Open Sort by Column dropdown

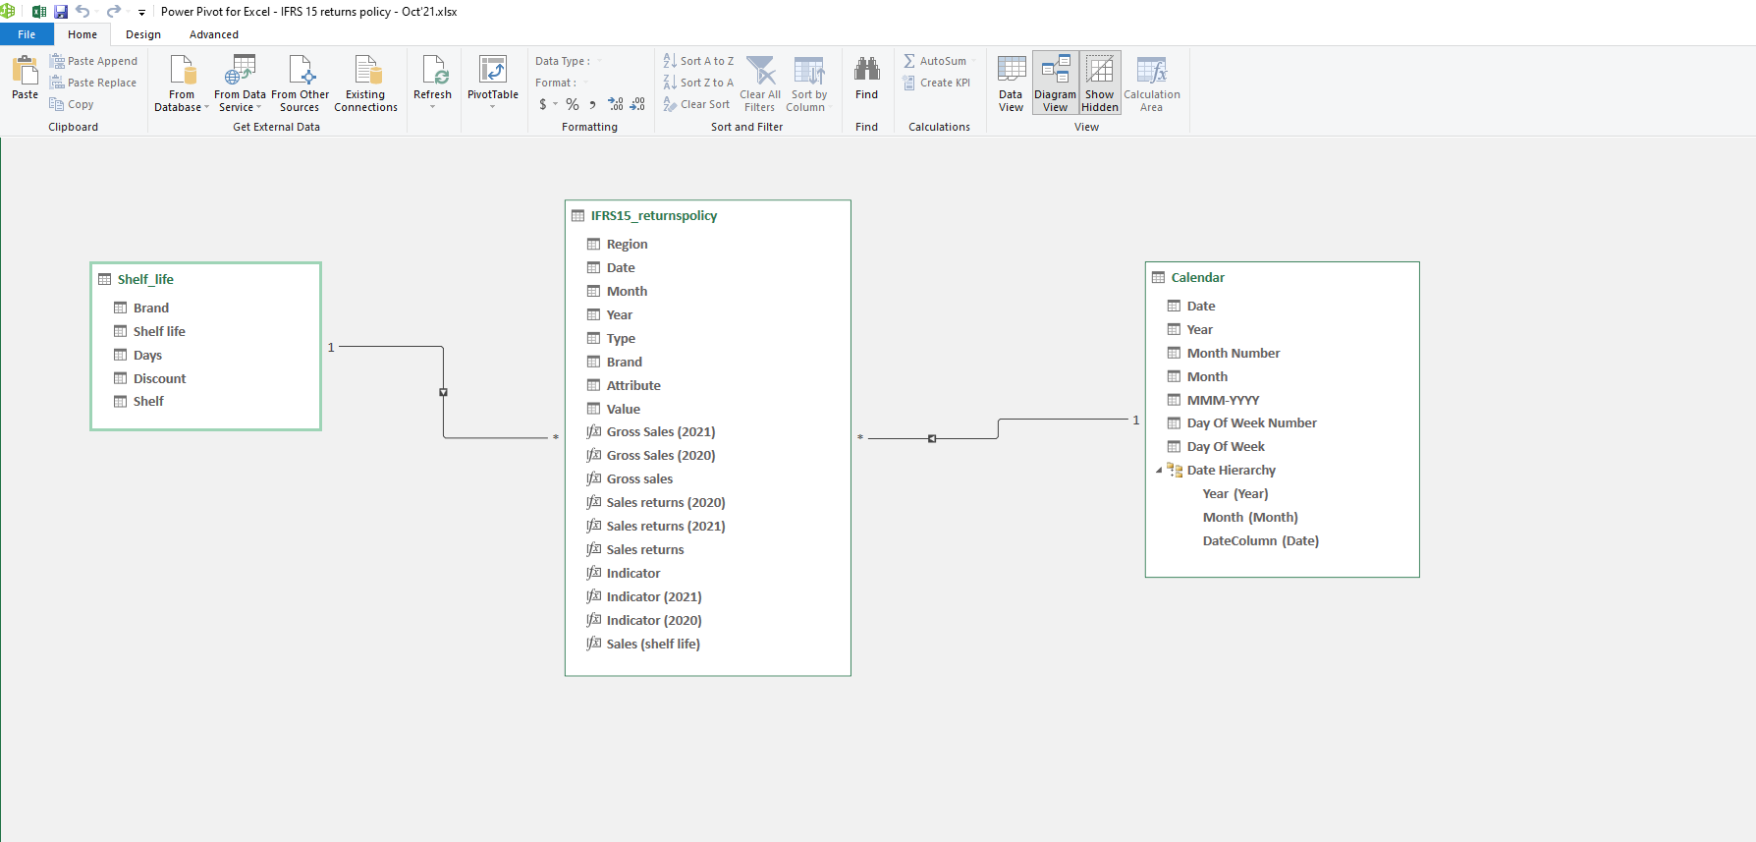point(808,84)
